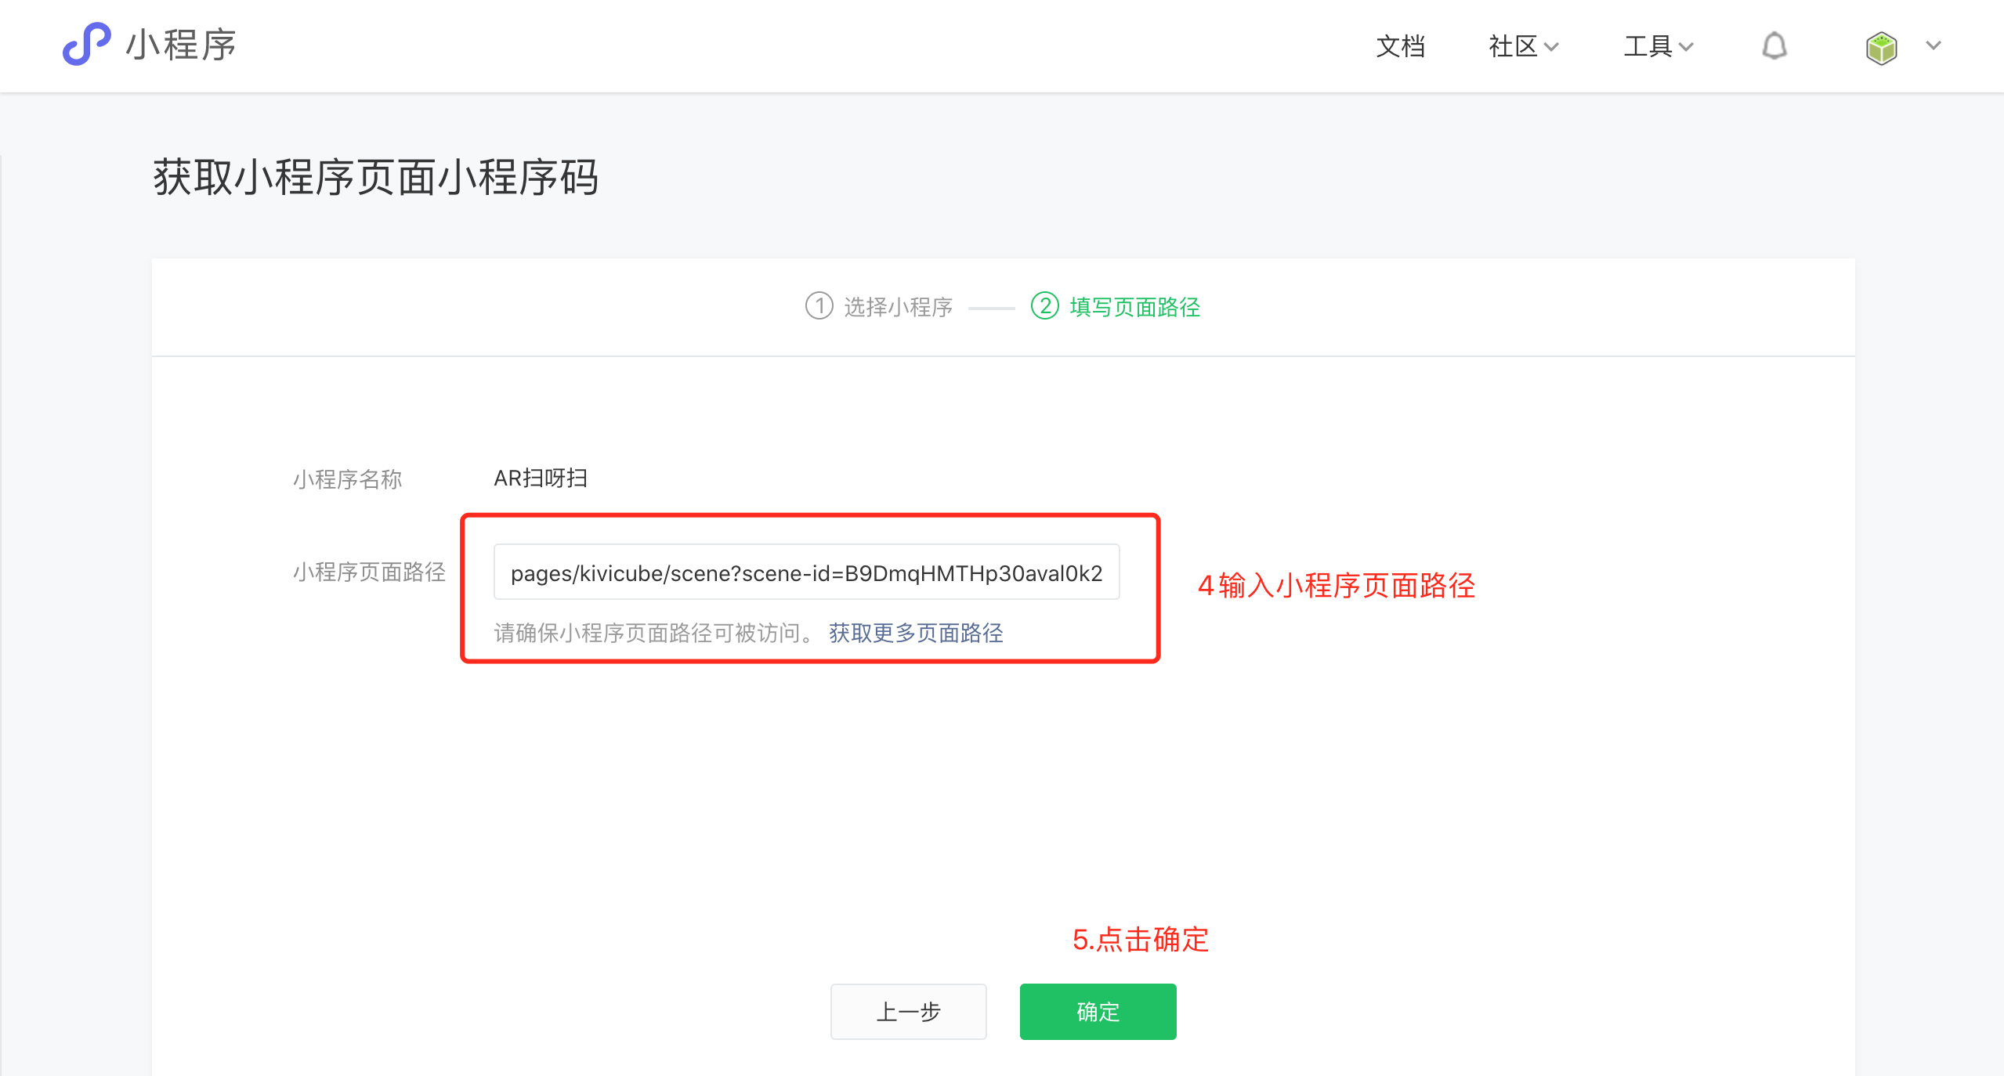Click the green cube account avatar
This screenshot has width=2004, height=1076.
(x=1881, y=47)
